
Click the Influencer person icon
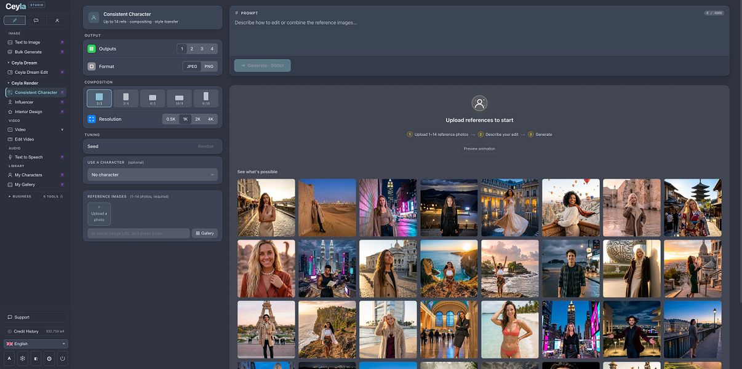point(10,102)
